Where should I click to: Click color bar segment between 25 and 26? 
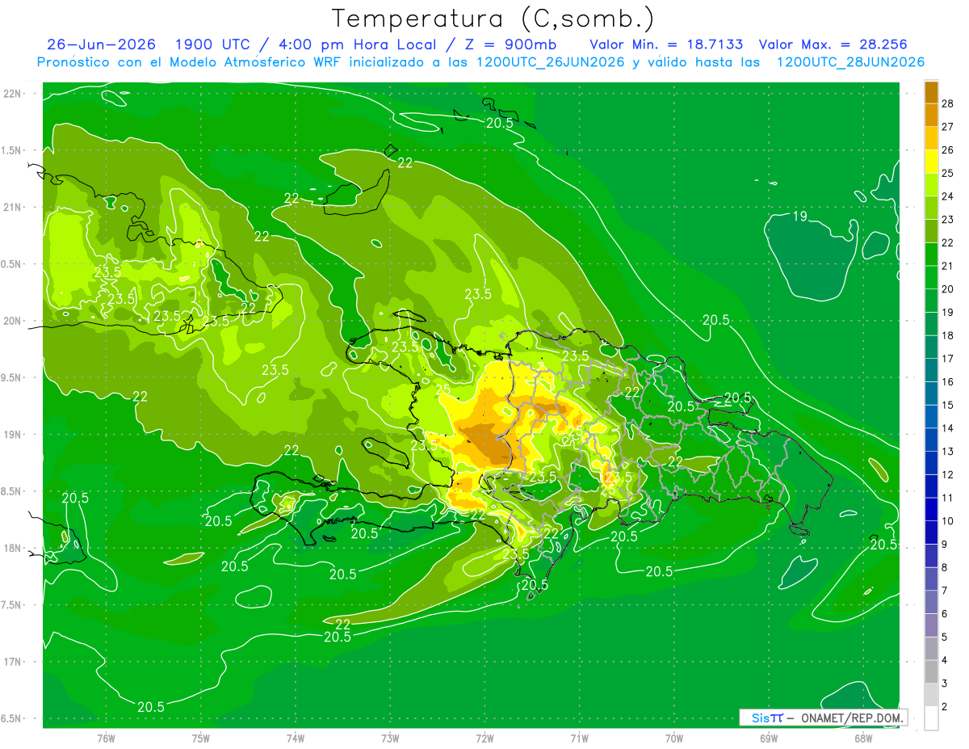932,162
